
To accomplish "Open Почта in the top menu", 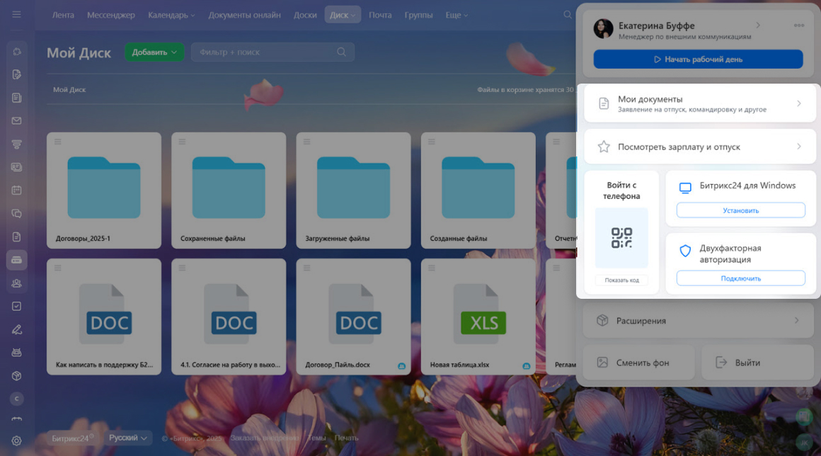I will [380, 15].
